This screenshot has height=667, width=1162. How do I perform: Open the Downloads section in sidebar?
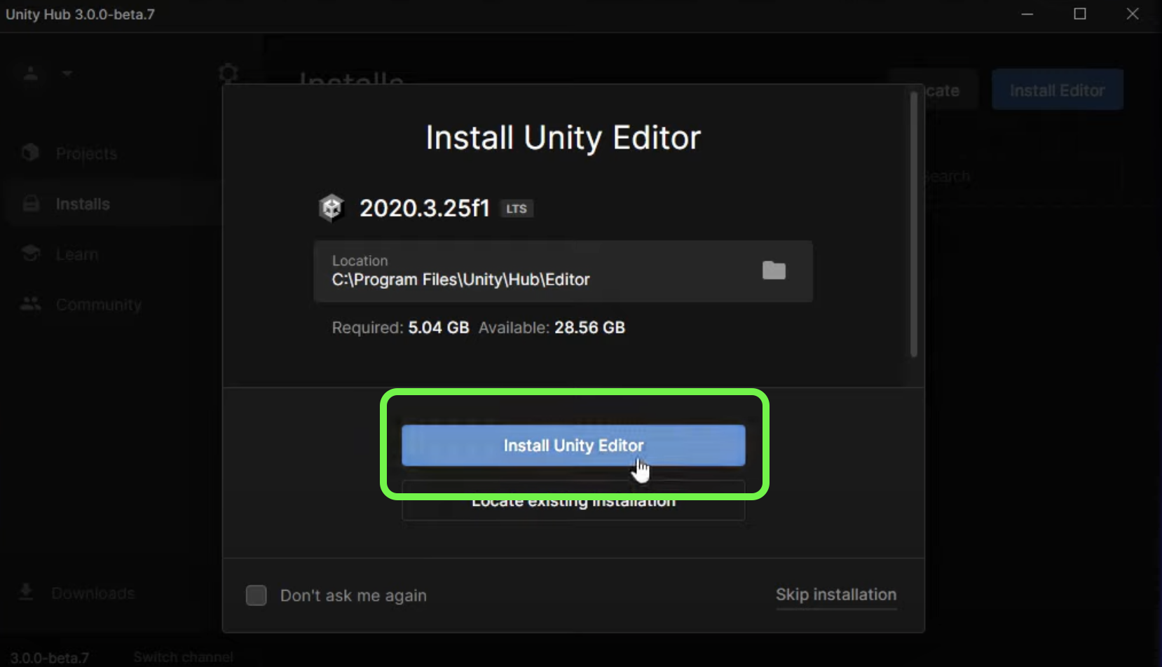tap(93, 593)
